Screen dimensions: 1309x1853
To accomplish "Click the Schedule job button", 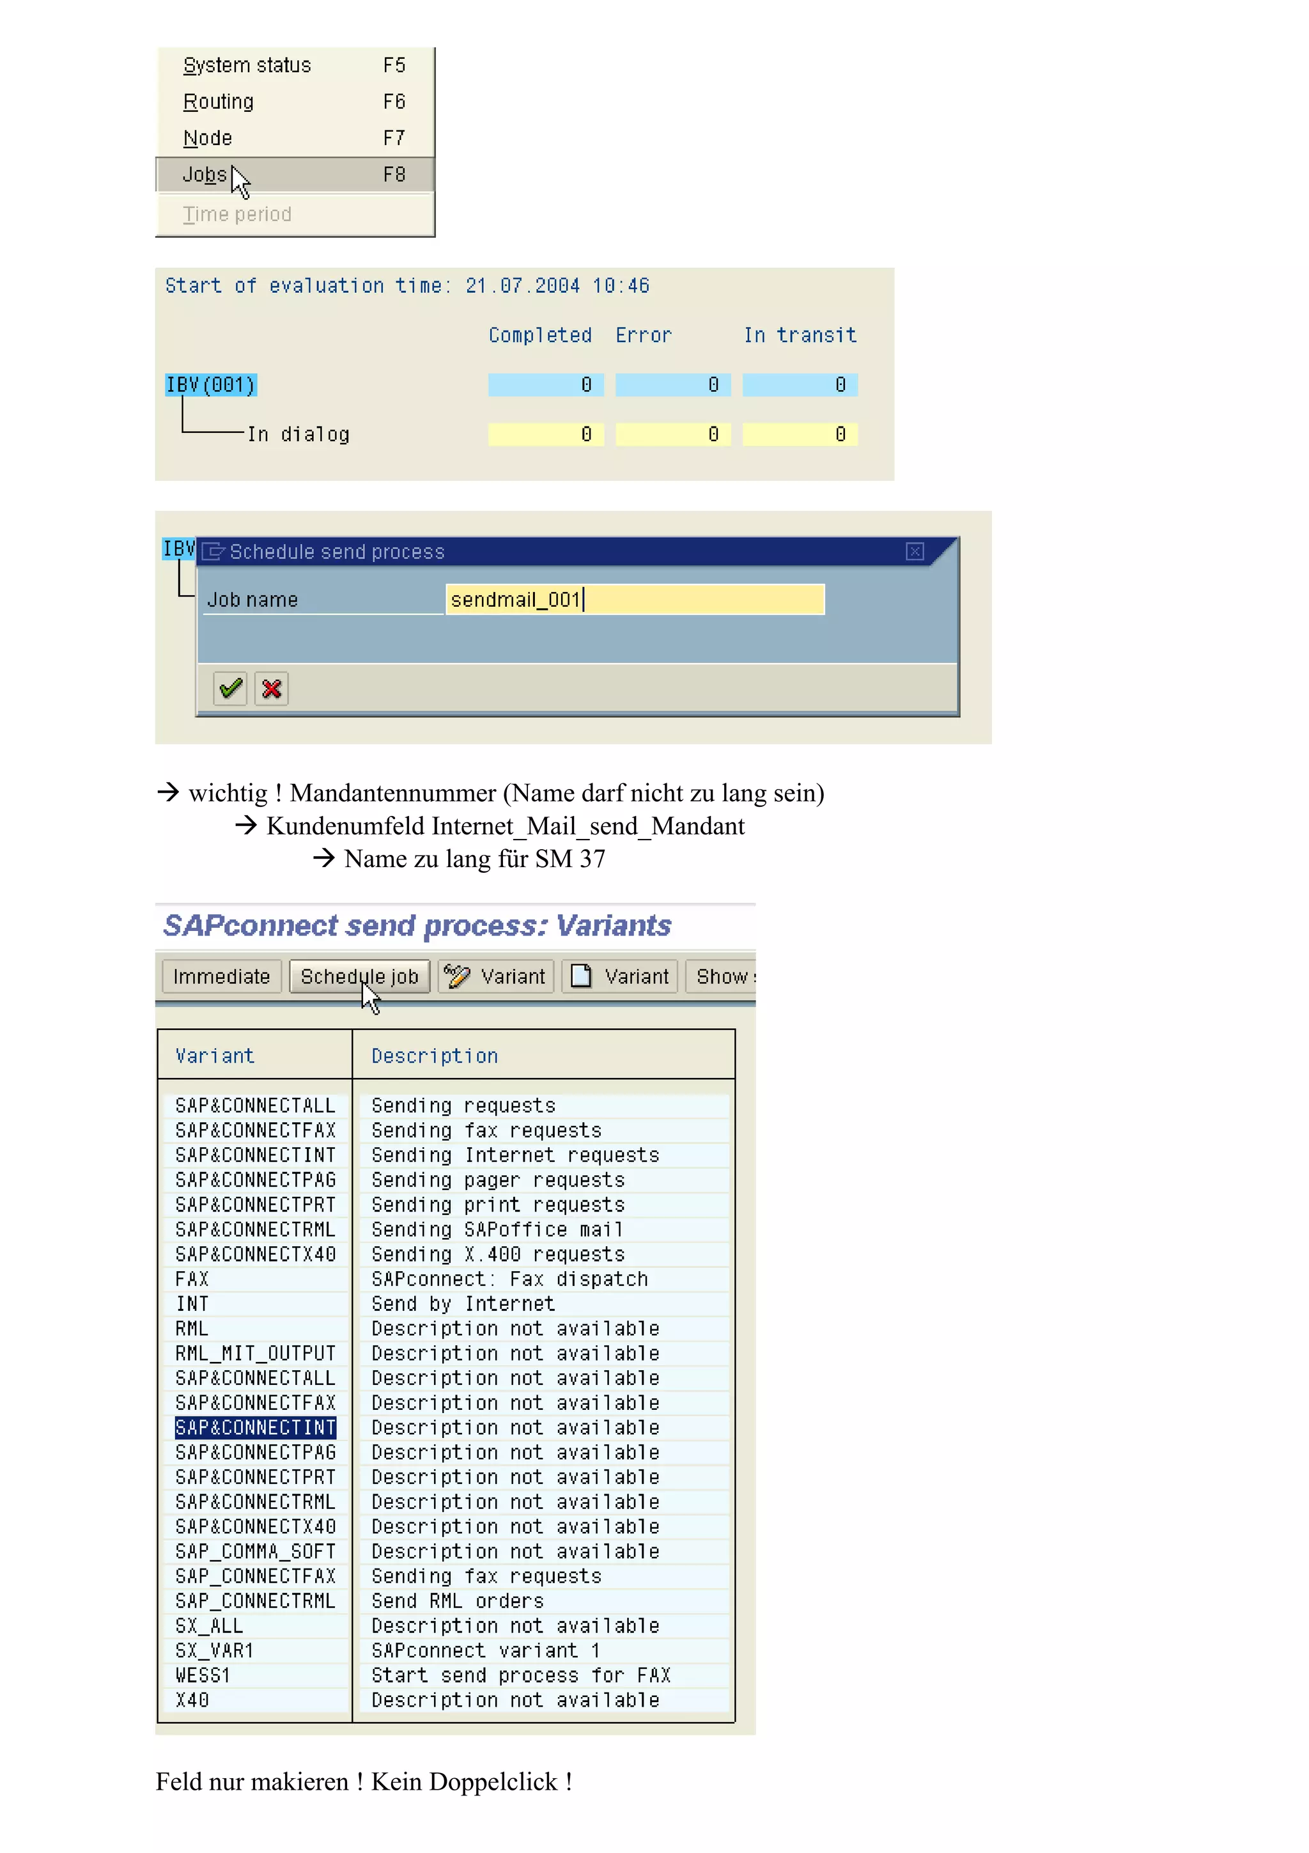I will coord(360,976).
